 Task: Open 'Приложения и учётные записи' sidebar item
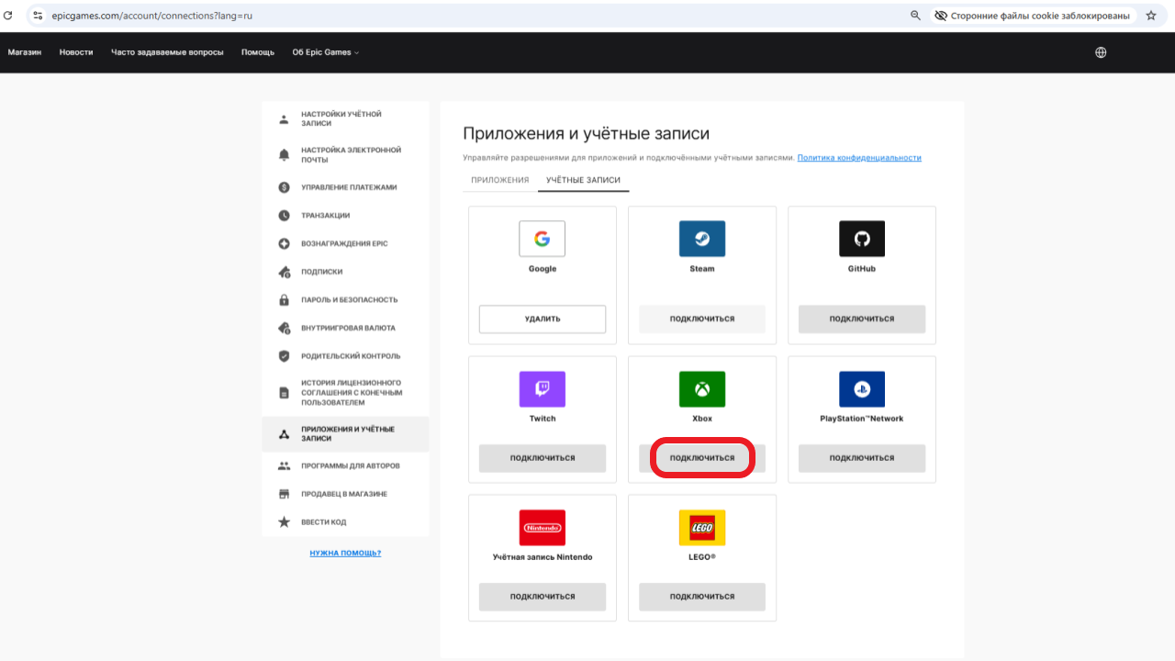coord(345,433)
